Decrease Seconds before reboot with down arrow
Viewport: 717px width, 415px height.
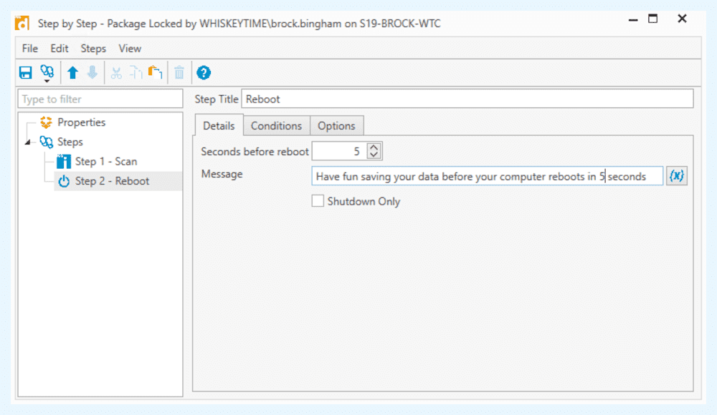374,155
